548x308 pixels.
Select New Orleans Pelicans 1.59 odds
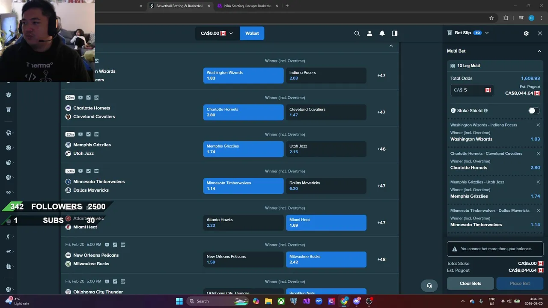coord(243,259)
